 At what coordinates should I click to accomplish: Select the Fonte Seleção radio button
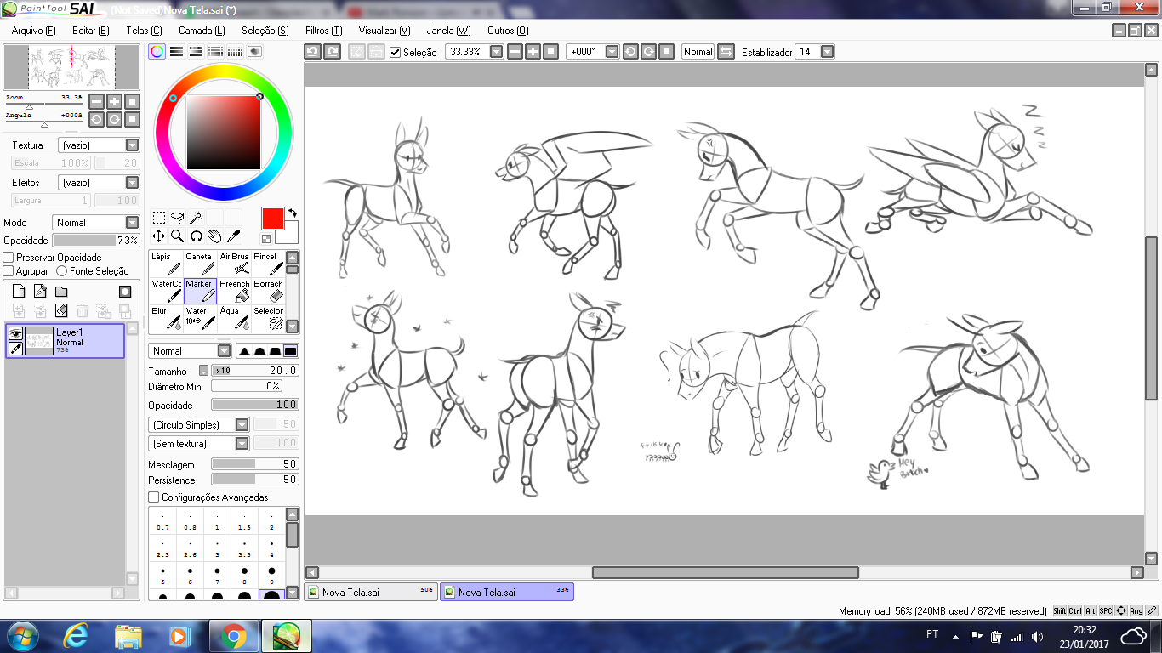(61, 271)
